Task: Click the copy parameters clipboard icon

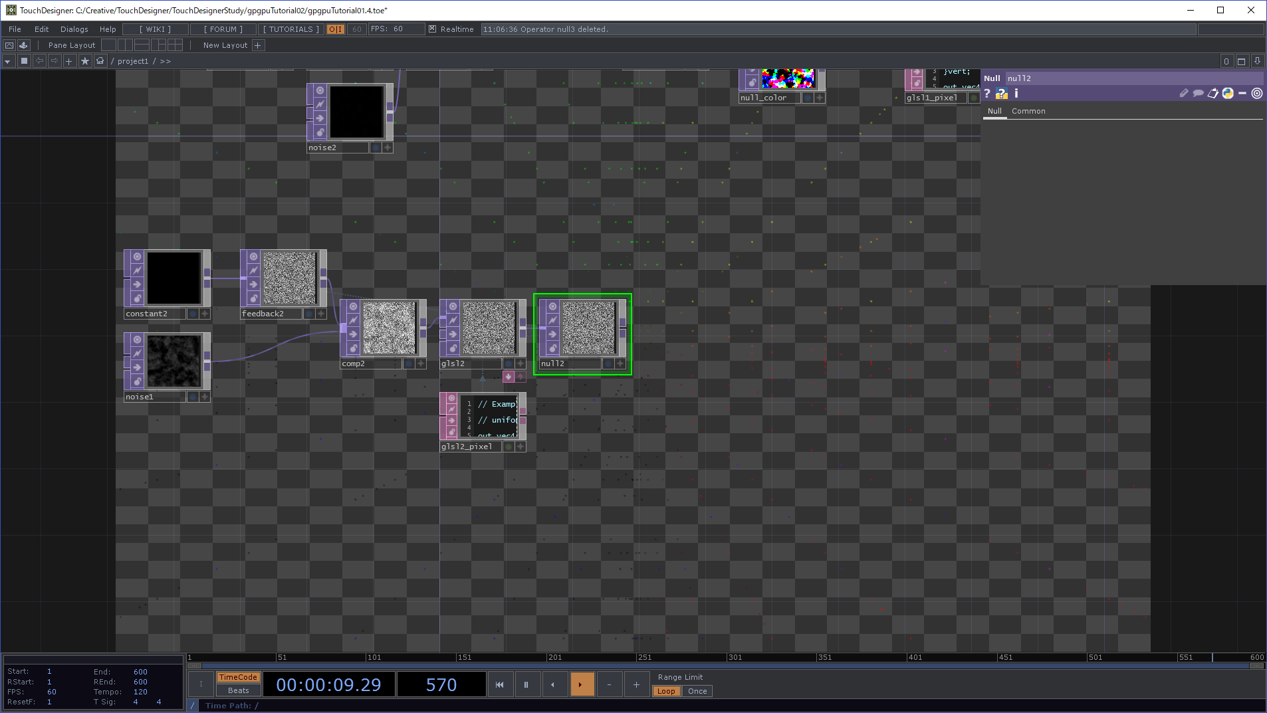Action: point(1212,94)
